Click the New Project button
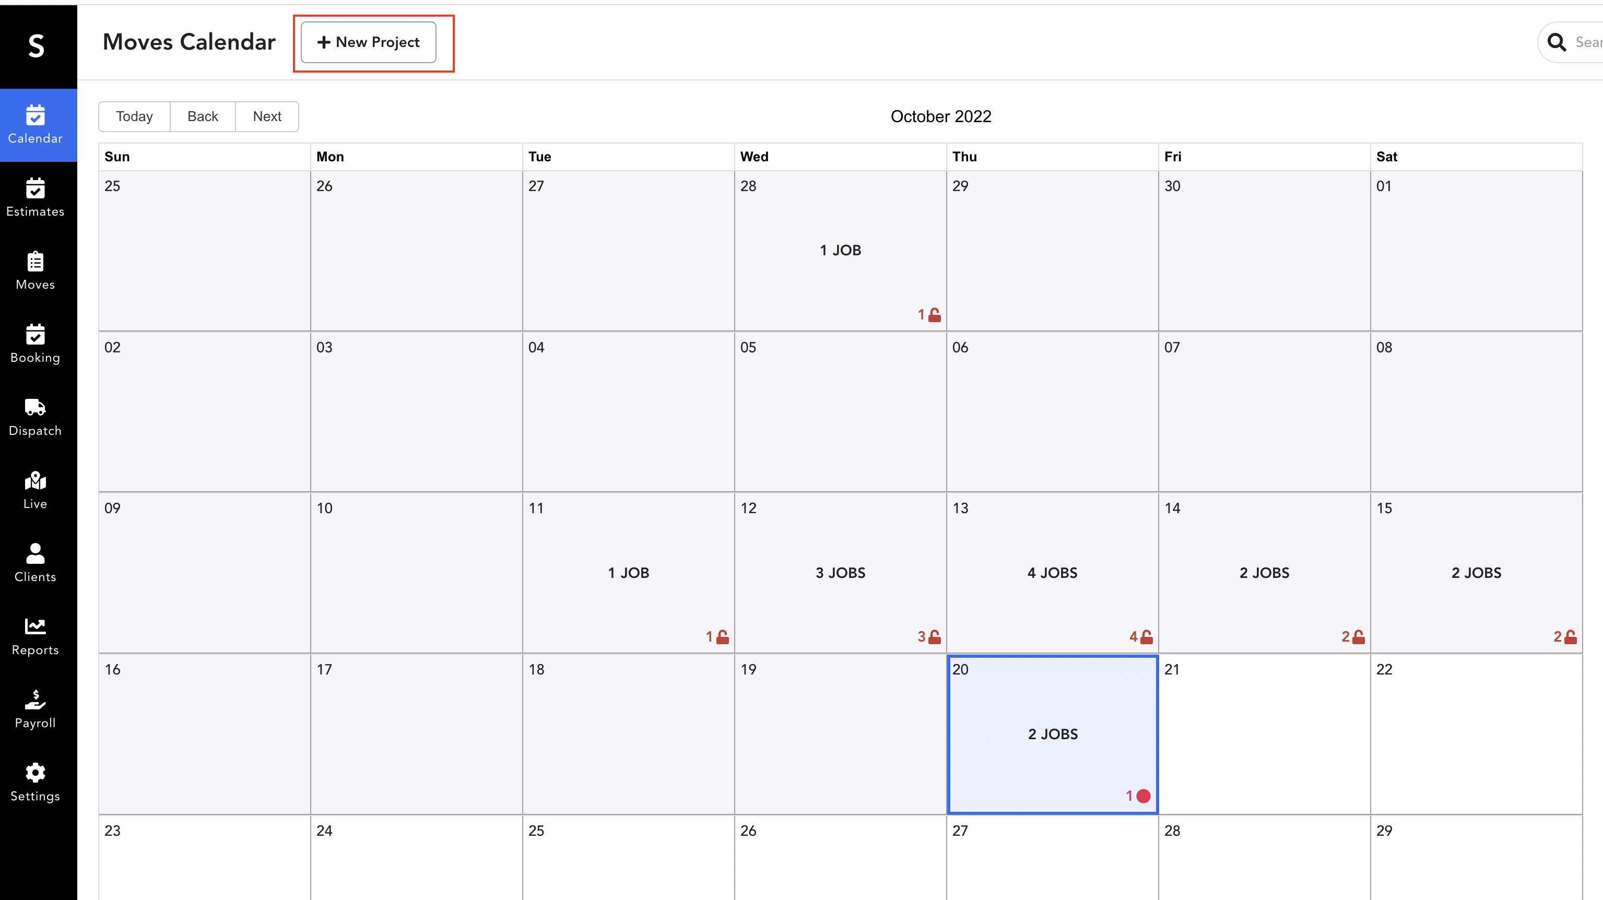 [369, 42]
